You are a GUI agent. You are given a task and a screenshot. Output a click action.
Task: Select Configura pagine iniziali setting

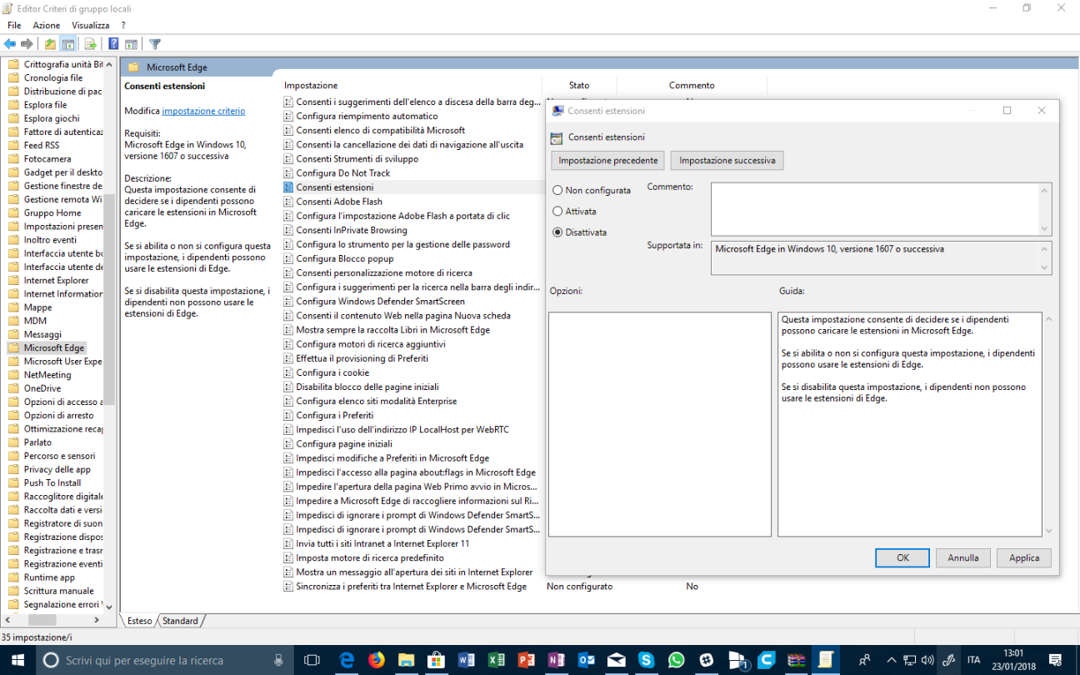(x=344, y=444)
